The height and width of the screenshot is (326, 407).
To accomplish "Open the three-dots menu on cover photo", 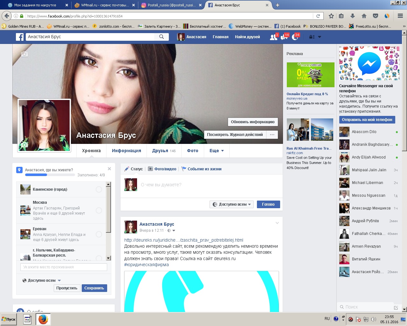I will tap(272, 135).
